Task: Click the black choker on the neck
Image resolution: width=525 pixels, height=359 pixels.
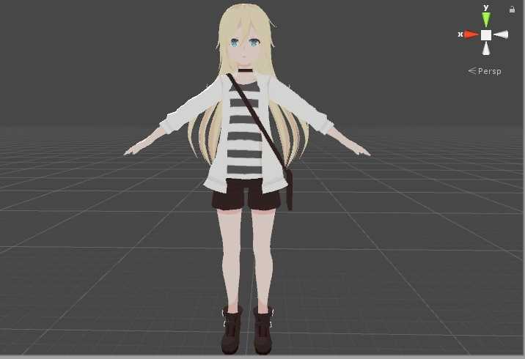Action: [x=245, y=72]
